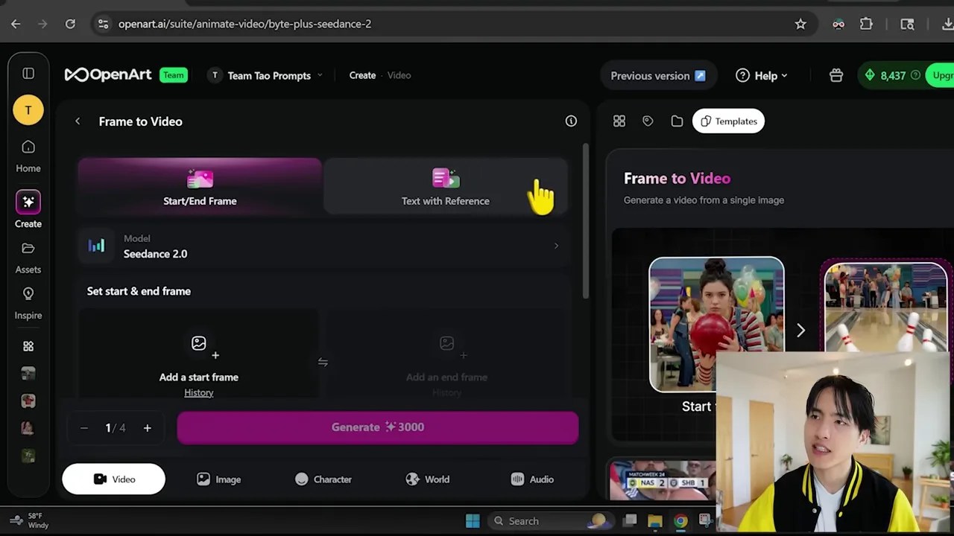Viewport: 954px width, 536px height.
Task: Open the grid view icon in right panel
Action: click(x=619, y=121)
